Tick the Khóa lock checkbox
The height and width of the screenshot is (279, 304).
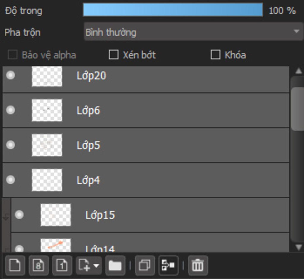tap(215, 55)
